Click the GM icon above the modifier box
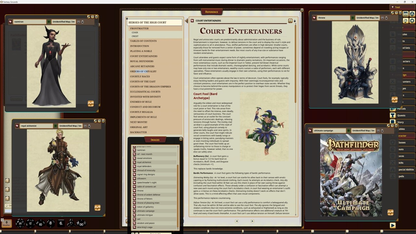 pyautogui.click(x=2, y=220)
